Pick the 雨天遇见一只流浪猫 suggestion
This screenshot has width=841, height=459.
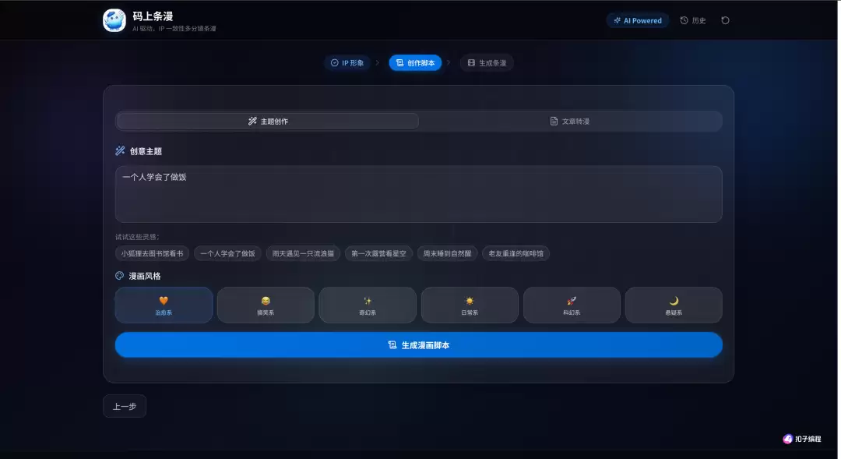[303, 253]
